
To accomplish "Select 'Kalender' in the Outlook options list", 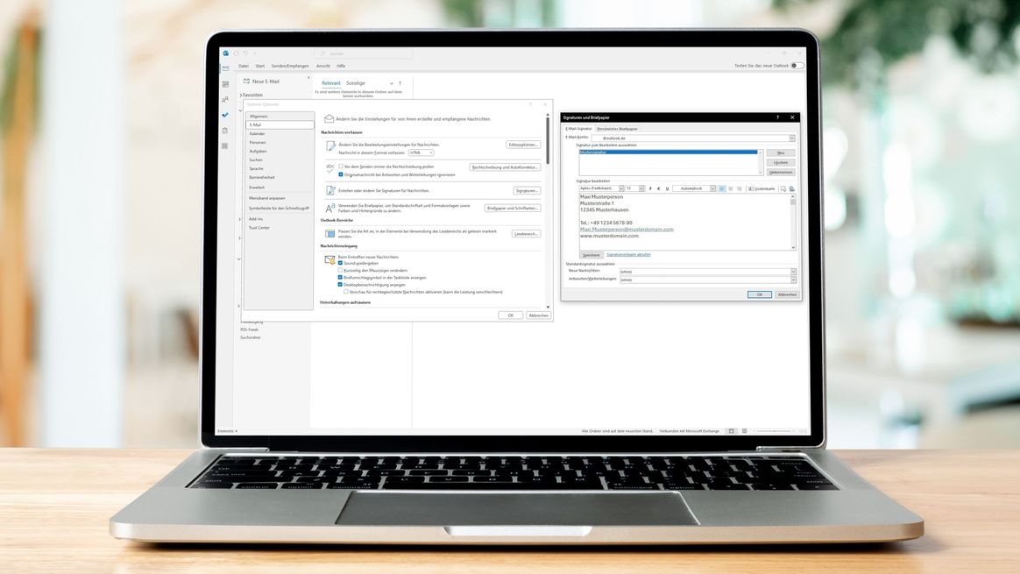I will point(258,133).
